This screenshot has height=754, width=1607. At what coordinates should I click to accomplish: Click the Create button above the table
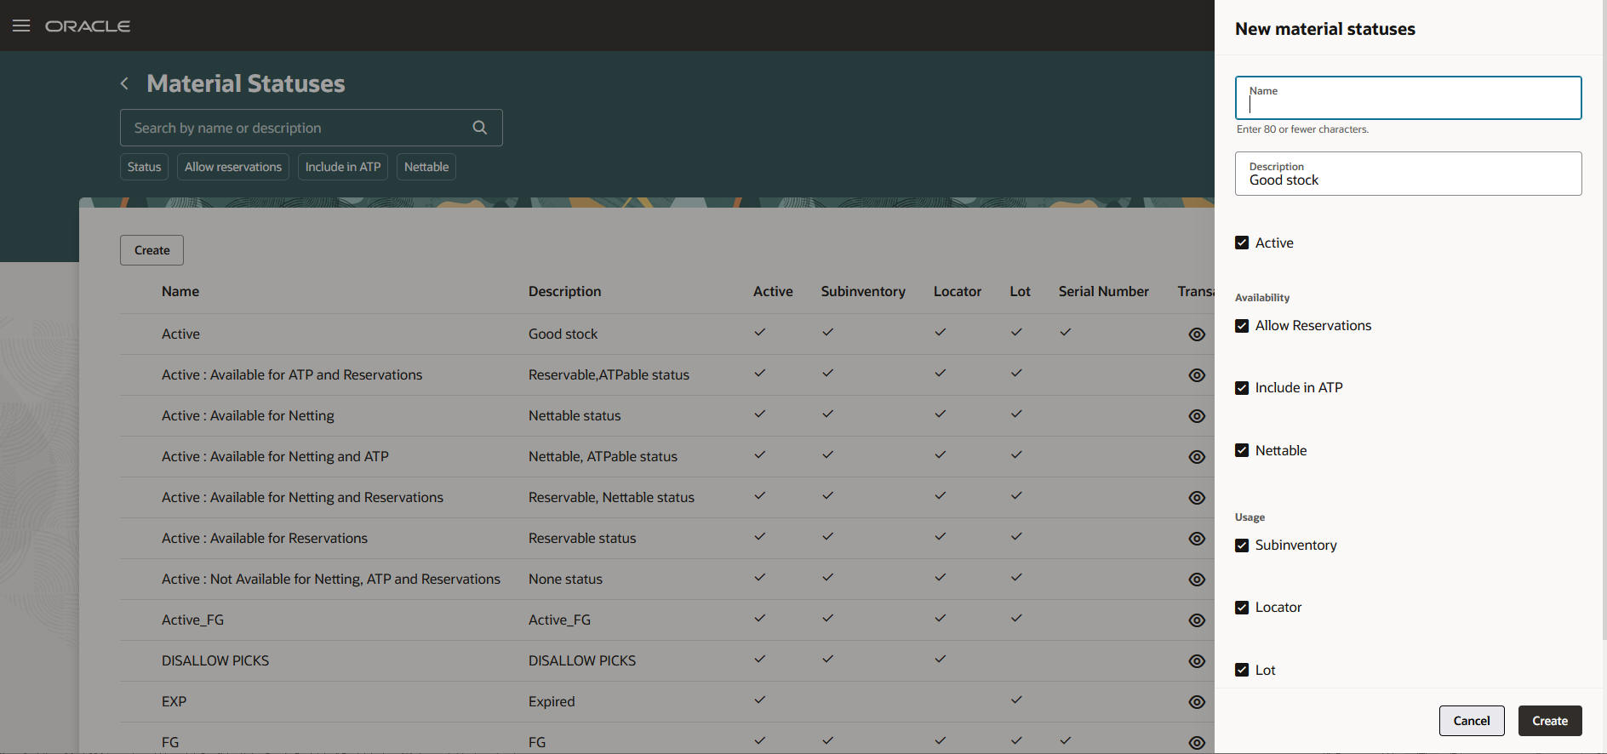coord(152,250)
